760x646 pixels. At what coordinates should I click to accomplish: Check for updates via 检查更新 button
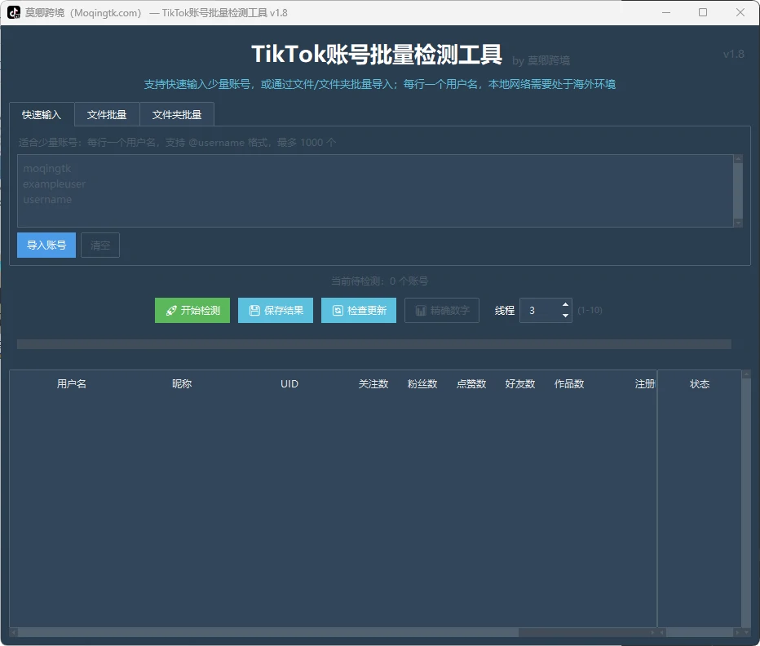click(x=359, y=311)
